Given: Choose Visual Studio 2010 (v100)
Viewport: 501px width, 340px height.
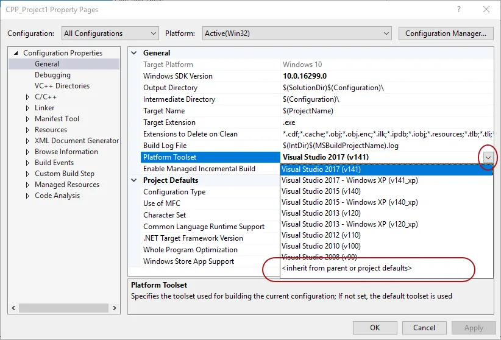Looking at the screenshot, I should (x=386, y=246).
